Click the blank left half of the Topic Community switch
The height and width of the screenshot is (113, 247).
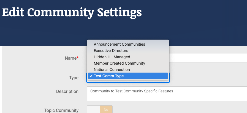point(93,110)
